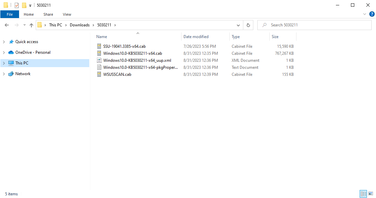
Task: Expand chevron after This PC in breadcrumb
Action: pos(66,25)
